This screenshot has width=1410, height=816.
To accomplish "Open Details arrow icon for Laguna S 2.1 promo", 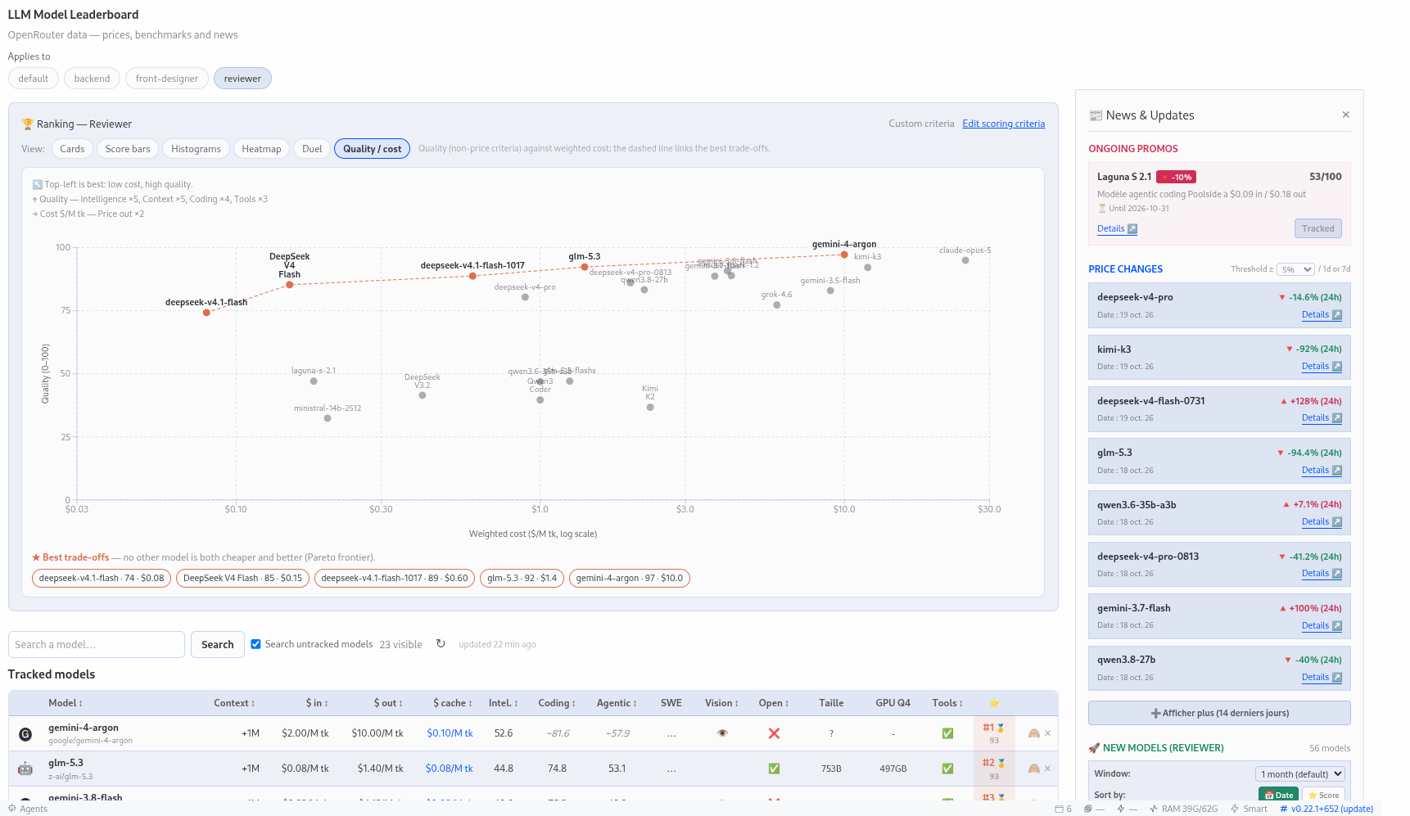I will (1132, 229).
